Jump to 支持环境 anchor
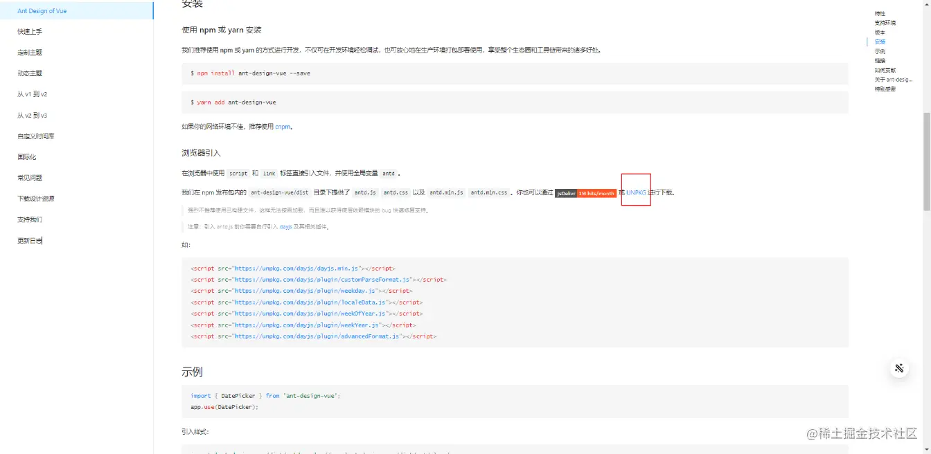This screenshot has height=454, width=931. coord(885,23)
